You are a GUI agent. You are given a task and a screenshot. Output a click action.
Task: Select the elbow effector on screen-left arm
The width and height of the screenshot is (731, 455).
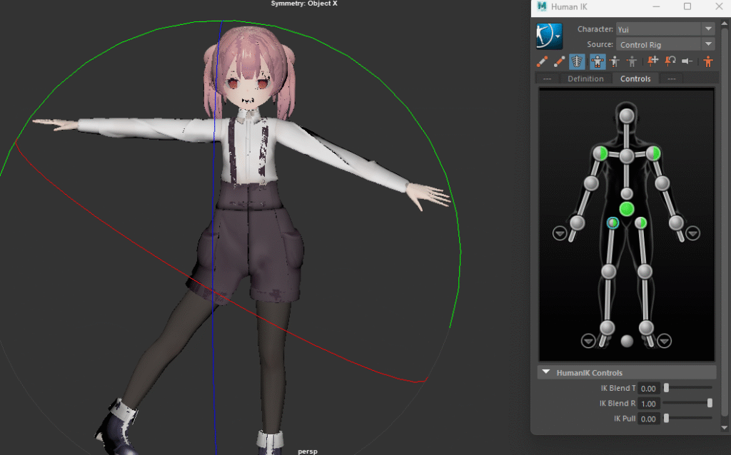(591, 183)
